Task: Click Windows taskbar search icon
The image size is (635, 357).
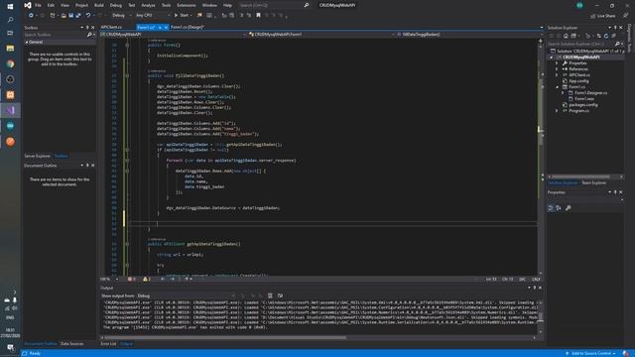Action: (x=10, y=20)
